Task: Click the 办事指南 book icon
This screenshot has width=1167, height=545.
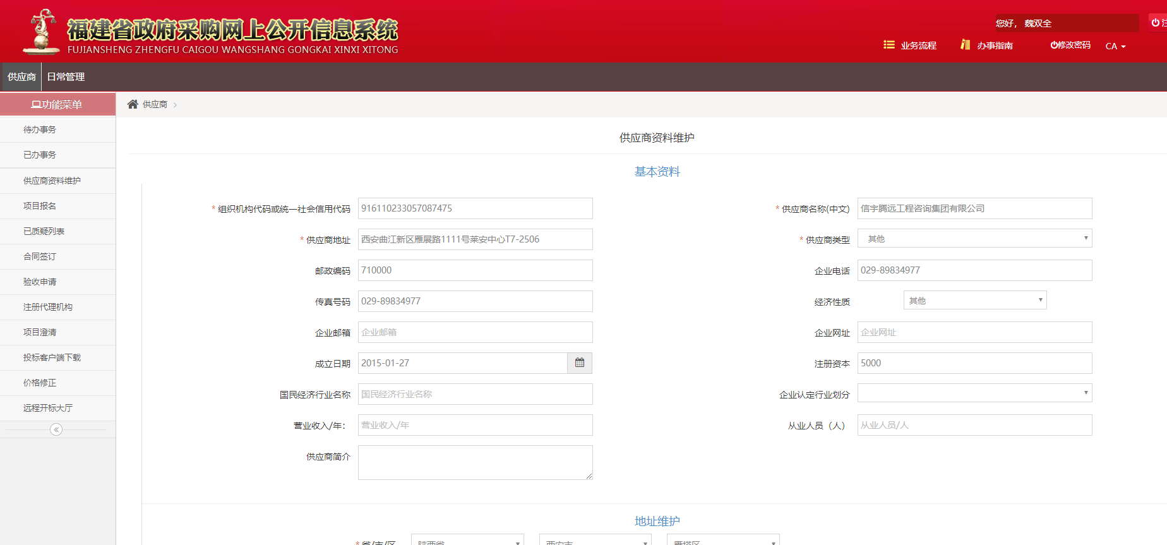Action: [x=965, y=44]
